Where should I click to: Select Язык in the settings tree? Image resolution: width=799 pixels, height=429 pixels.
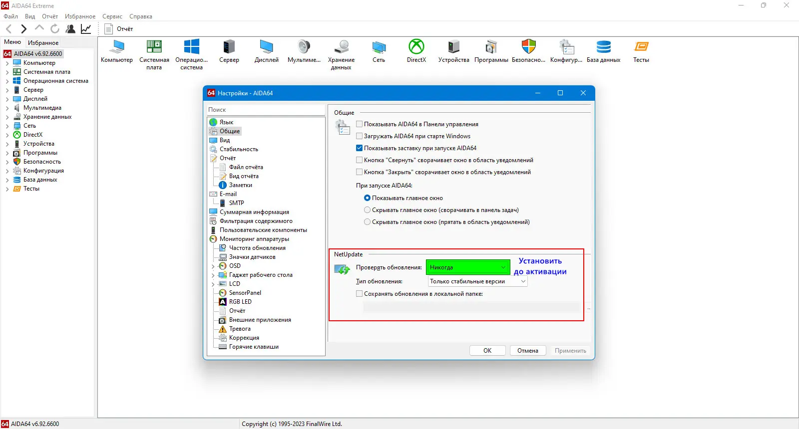tap(226, 122)
